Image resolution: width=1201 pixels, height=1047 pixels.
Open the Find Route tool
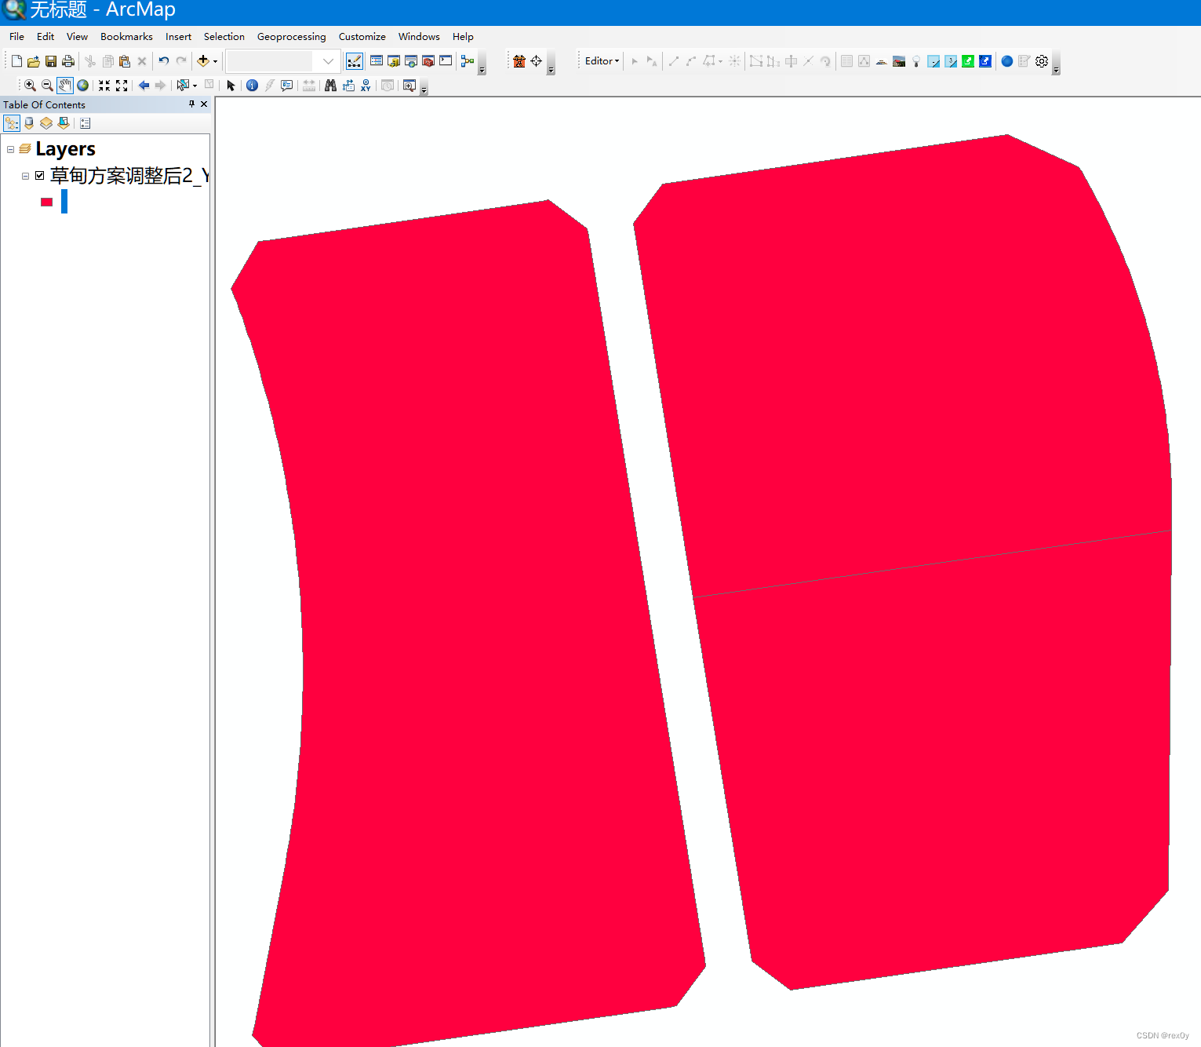[348, 86]
